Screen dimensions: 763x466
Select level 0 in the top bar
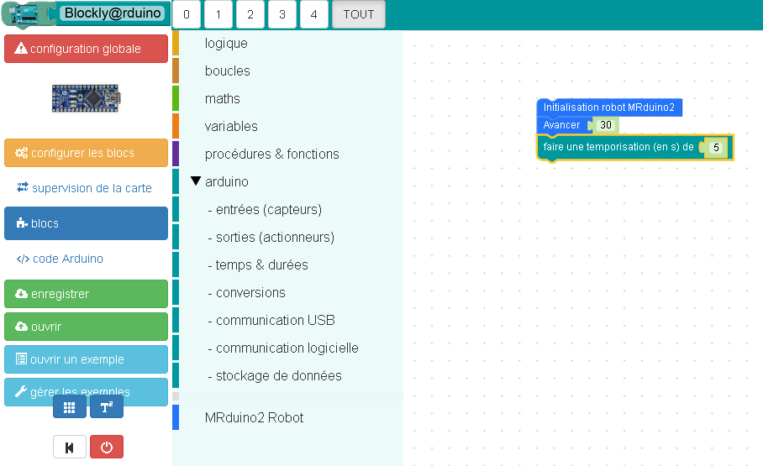point(187,14)
